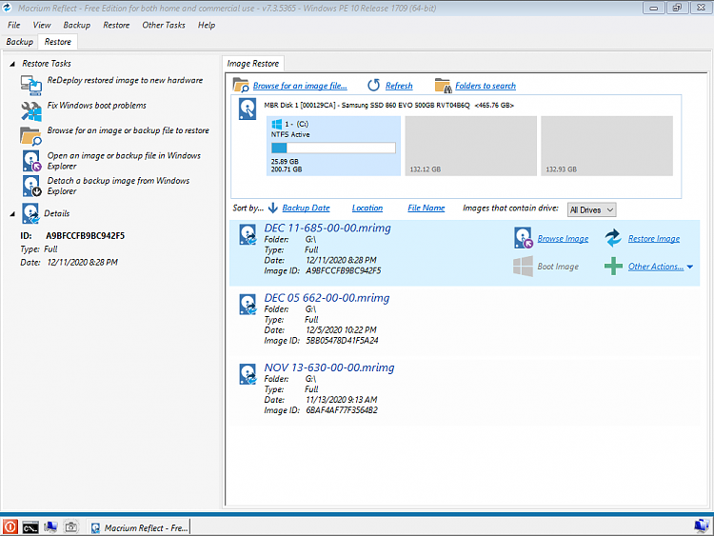714x536 pixels.
Task: Click the Folders to search link
Action: tap(486, 86)
